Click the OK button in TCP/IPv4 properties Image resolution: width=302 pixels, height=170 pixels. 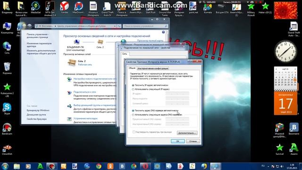coord(178,141)
